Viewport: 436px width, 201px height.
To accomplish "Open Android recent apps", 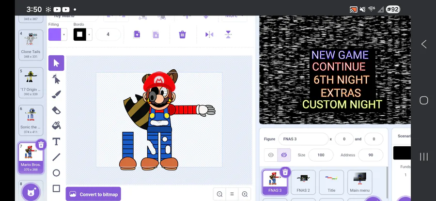I will click(x=423, y=157).
